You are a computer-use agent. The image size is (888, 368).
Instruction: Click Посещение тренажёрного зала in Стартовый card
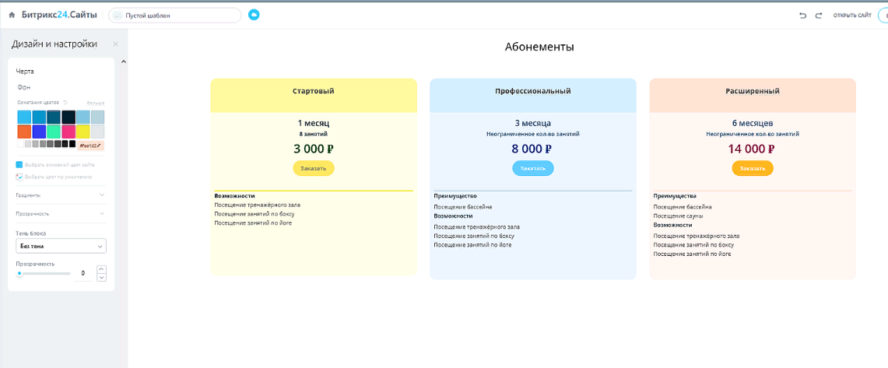257,205
